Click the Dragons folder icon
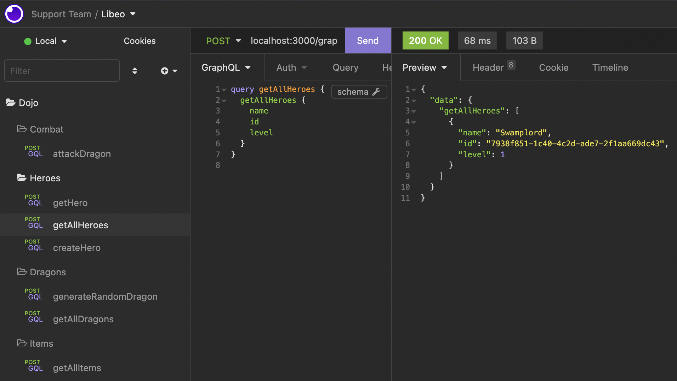Viewport: 677px width, 381px height. pos(22,272)
